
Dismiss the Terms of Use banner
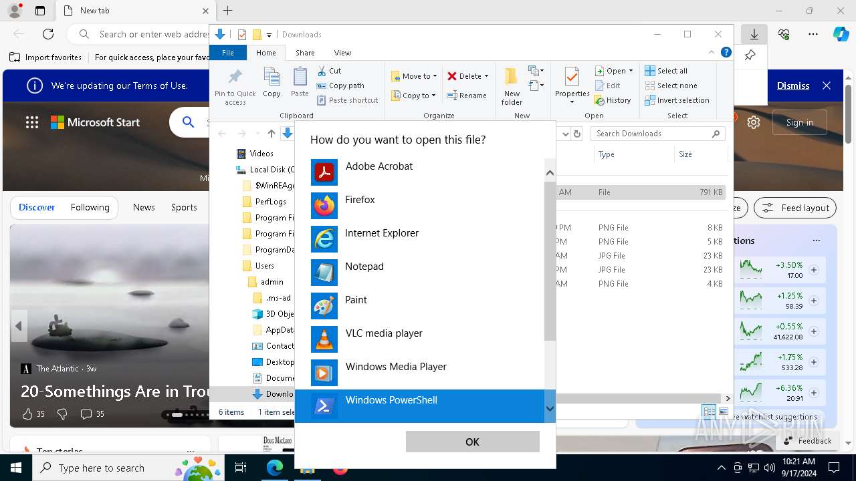(792, 86)
